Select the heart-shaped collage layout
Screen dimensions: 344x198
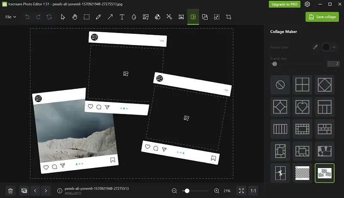(302, 107)
